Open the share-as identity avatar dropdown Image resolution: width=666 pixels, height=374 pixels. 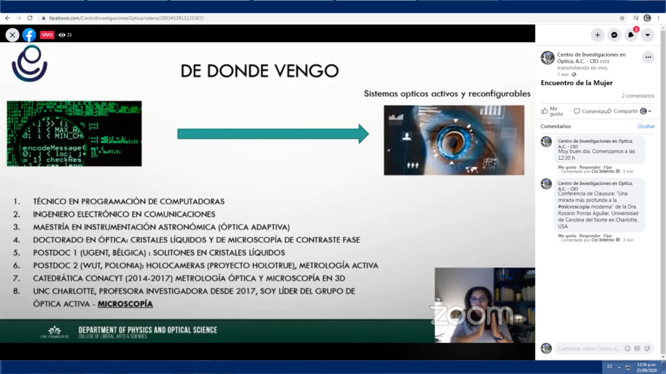click(x=643, y=111)
